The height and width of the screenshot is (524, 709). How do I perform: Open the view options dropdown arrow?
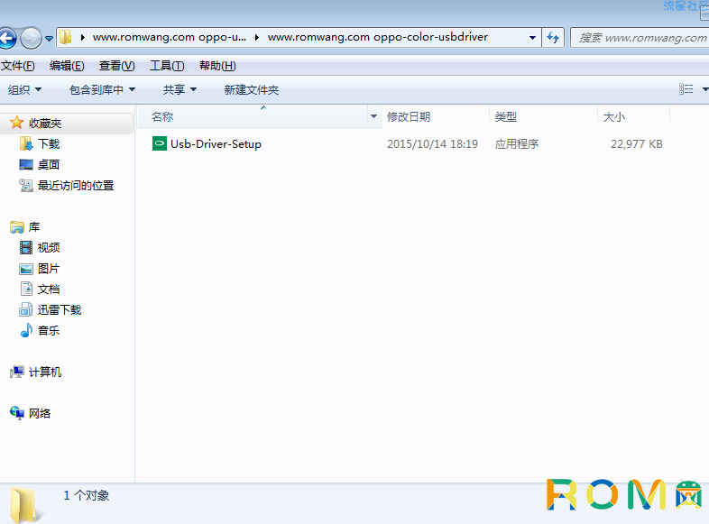[704, 89]
